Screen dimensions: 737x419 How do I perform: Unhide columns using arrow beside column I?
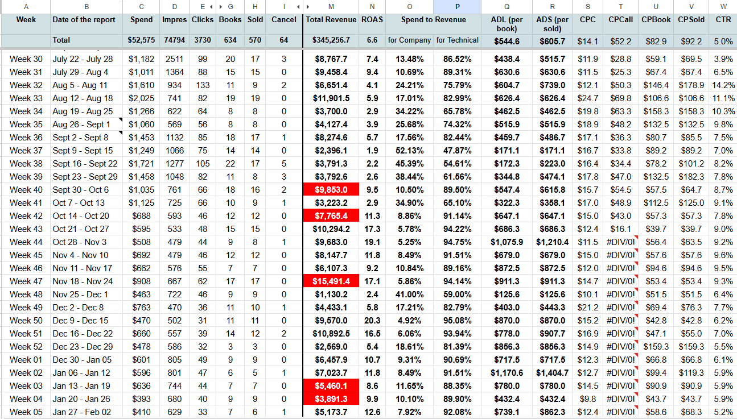point(299,7)
